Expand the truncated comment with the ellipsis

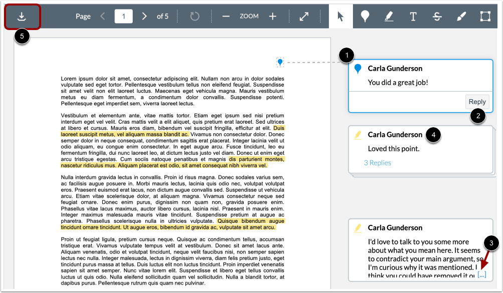point(481,274)
